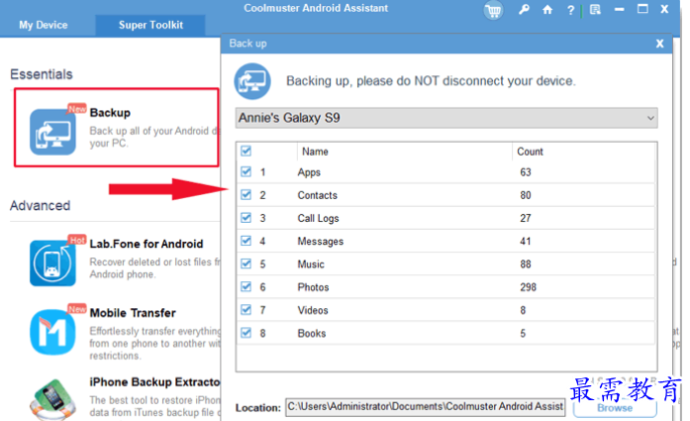Open iPhone Backup Extractor title

point(154,382)
